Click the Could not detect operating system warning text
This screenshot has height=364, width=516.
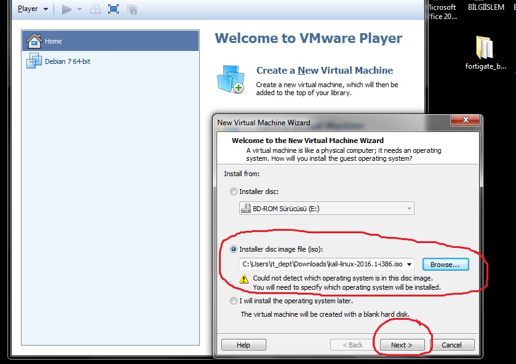pos(346,282)
